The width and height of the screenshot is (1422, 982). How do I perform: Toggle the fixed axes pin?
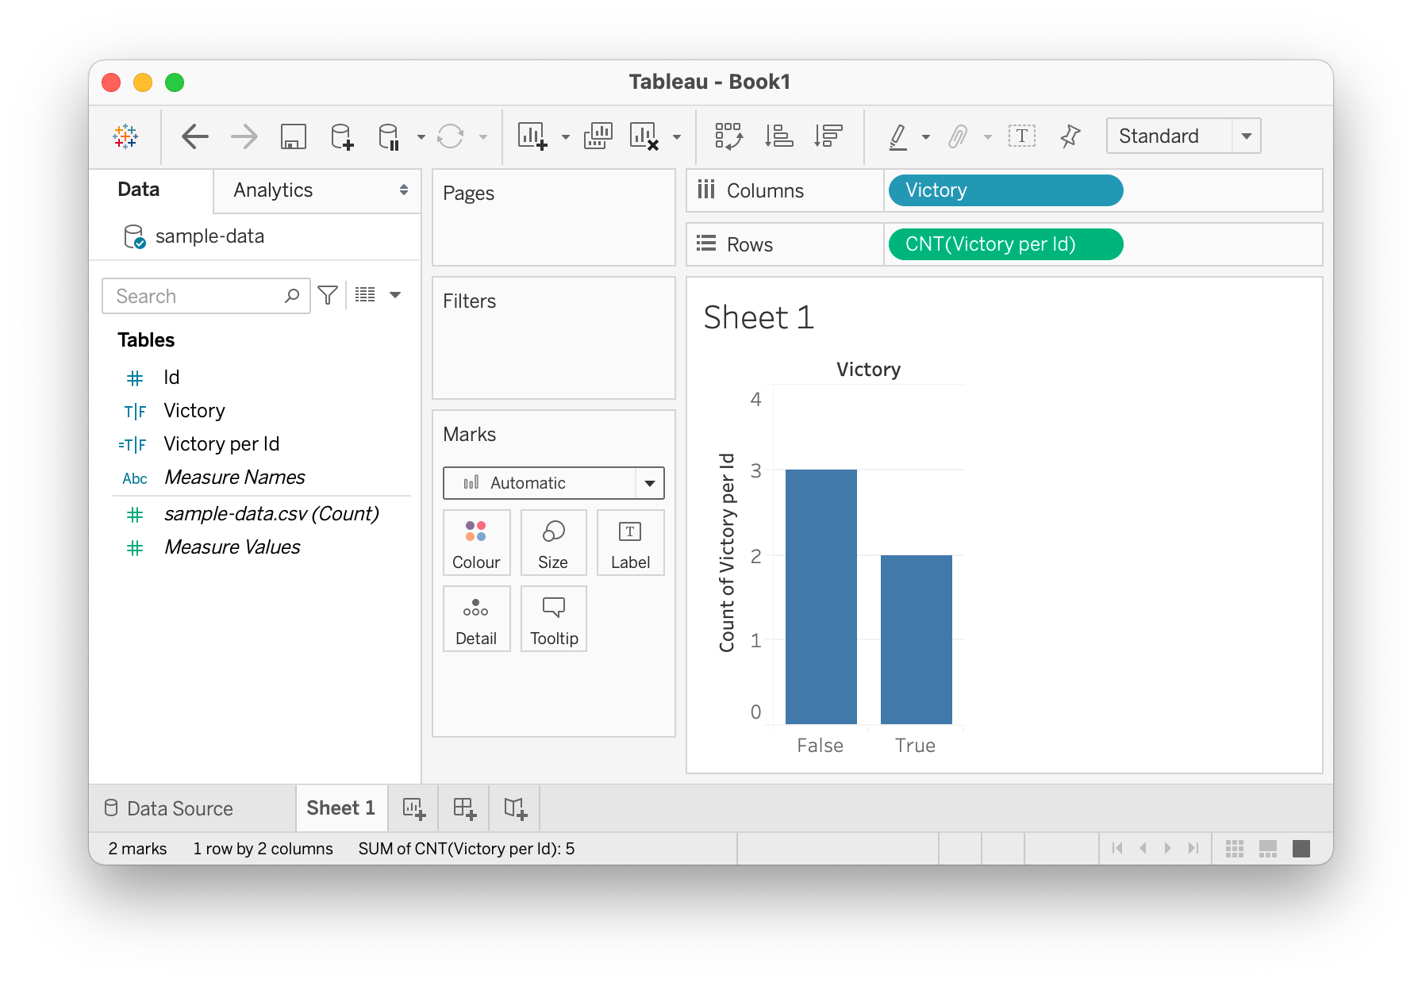click(1070, 136)
